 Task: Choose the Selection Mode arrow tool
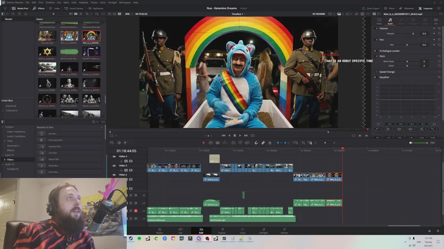(204, 143)
